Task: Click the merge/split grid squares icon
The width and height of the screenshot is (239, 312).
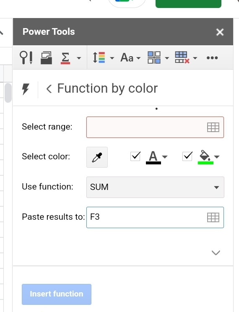Action: tap(154, 58)
